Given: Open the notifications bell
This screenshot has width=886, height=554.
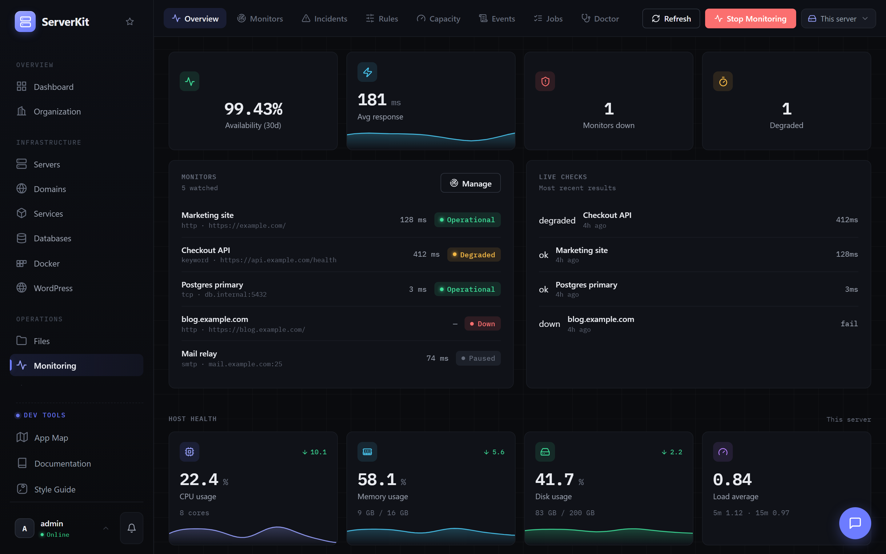Looking at the screenshot, I should 131,528.
